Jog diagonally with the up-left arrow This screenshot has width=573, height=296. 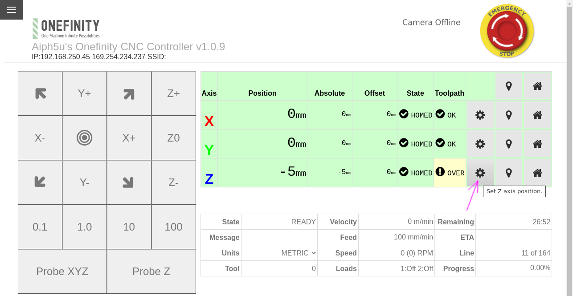pyautogui.click(x=40, y=93)
